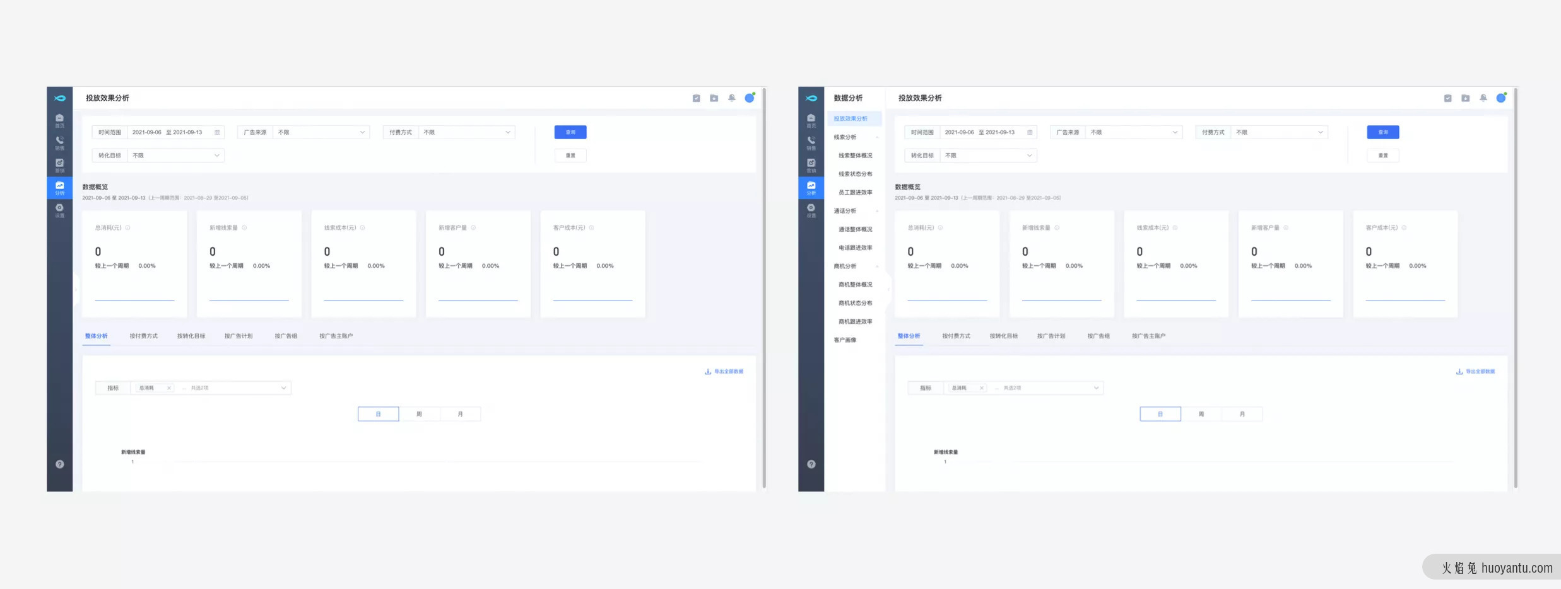Click user avatar in left window header
This screenshot has height=589, width=1561.
[x=750, y=98]
